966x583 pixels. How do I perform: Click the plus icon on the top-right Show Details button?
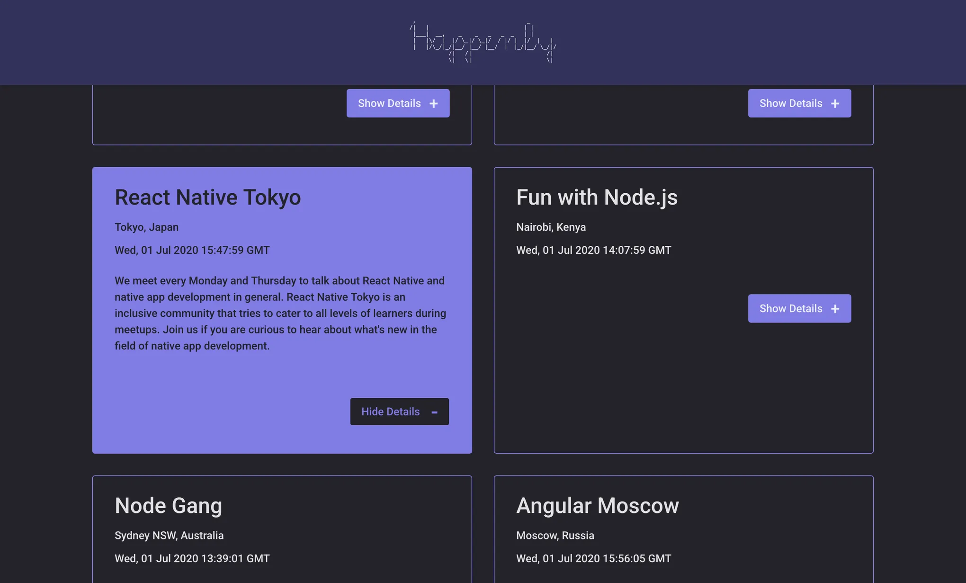[x=835, y=103]
